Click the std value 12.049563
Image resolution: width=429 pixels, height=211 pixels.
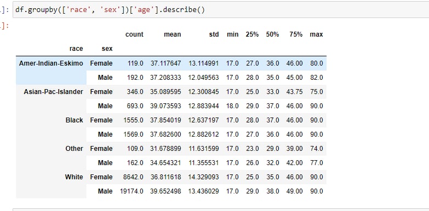pyautogui.click(x=204, y=78)
